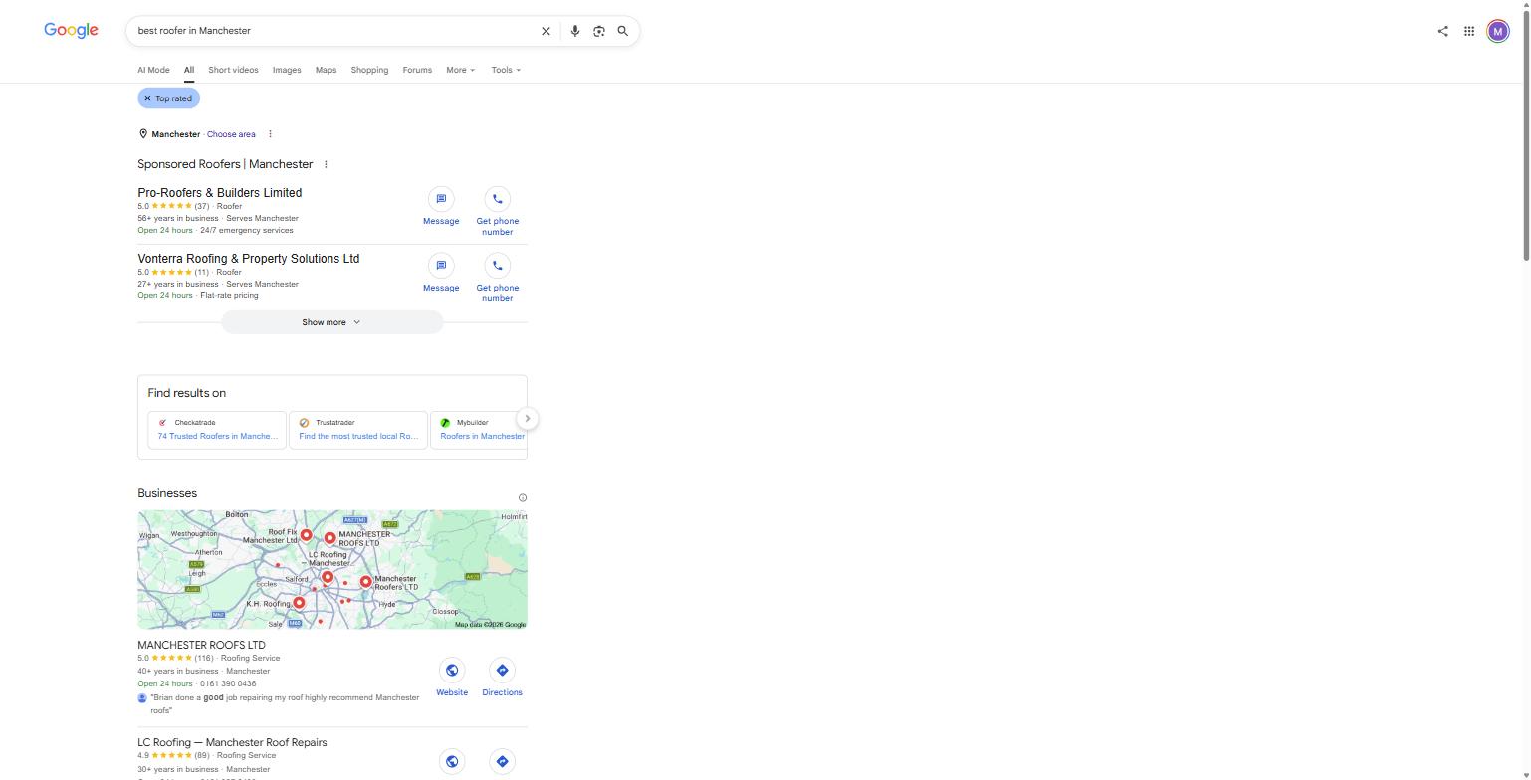
Task: Switch to Images tab
Action: tap(287, 70)
